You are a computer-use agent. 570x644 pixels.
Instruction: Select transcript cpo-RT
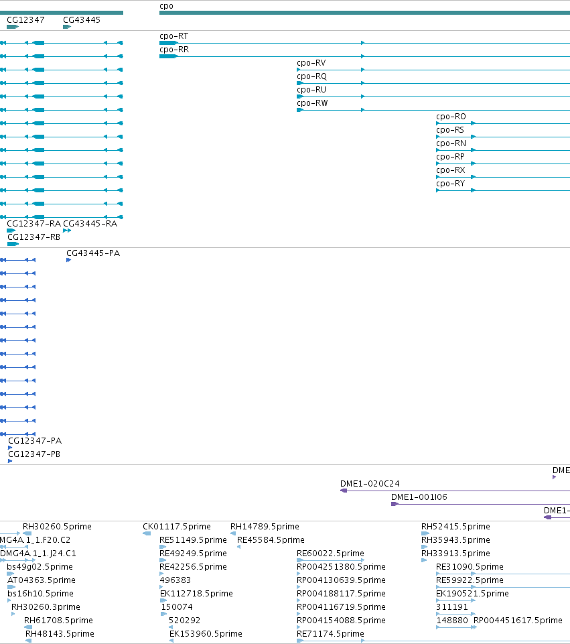click(x=173, y=36)
